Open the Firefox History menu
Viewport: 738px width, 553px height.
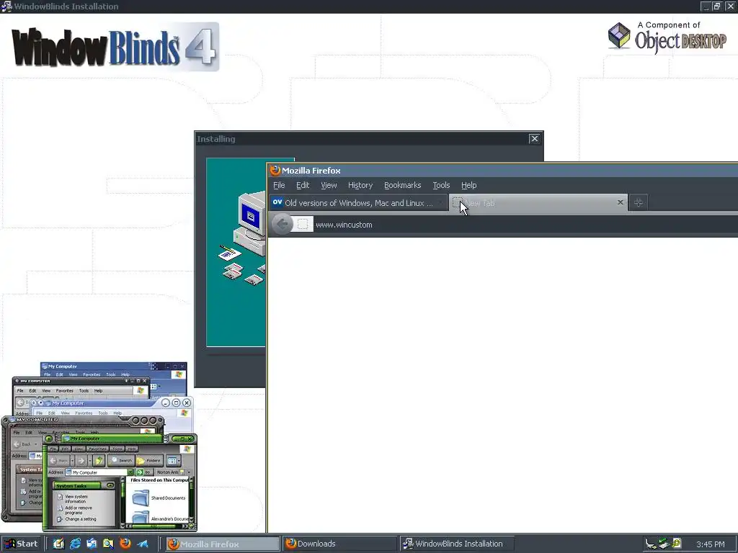(360, 185)
